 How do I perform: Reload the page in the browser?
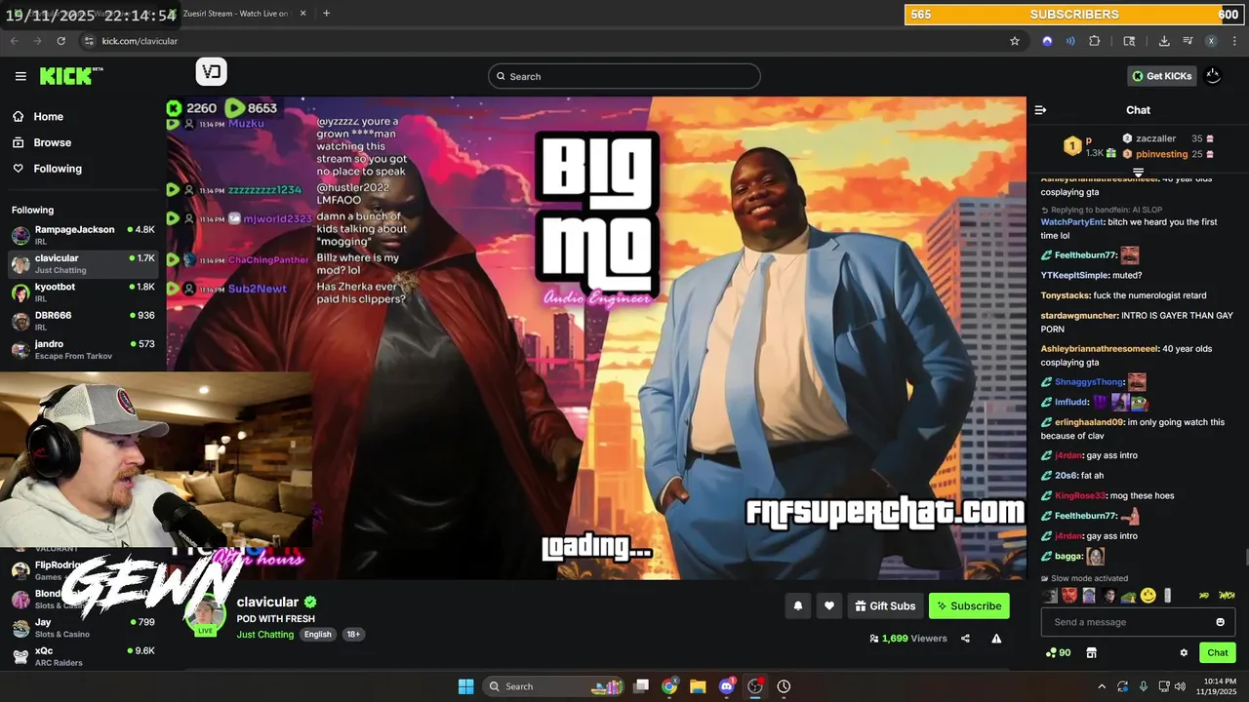(x=60, y=41)
